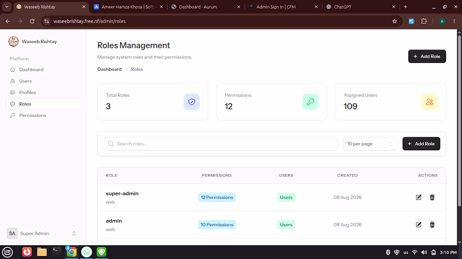Open the terminal from the taskbar
Image resolution: width=462 pixels, height=259 pixels.
coord(57,252)
